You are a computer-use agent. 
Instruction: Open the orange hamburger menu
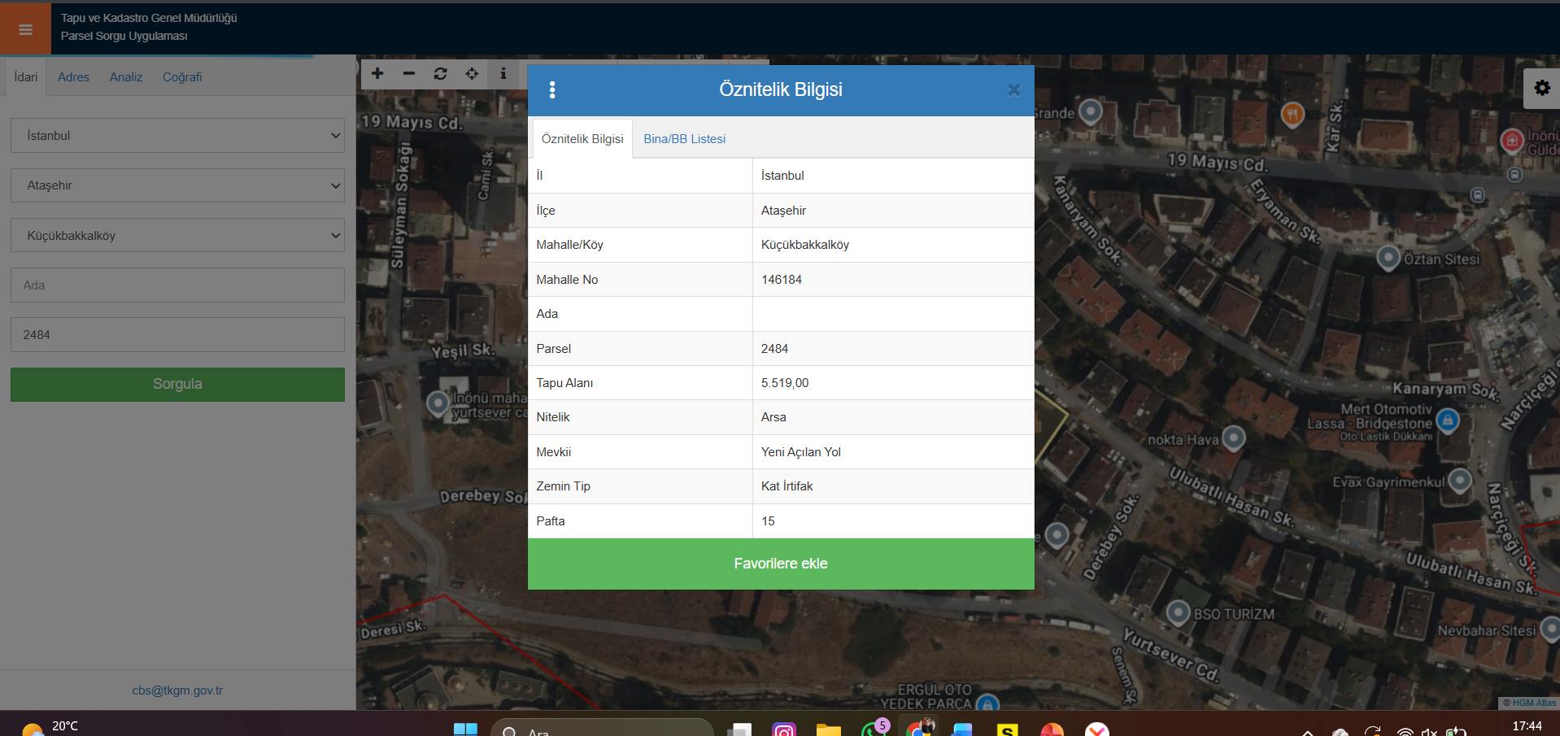[25, 29]
